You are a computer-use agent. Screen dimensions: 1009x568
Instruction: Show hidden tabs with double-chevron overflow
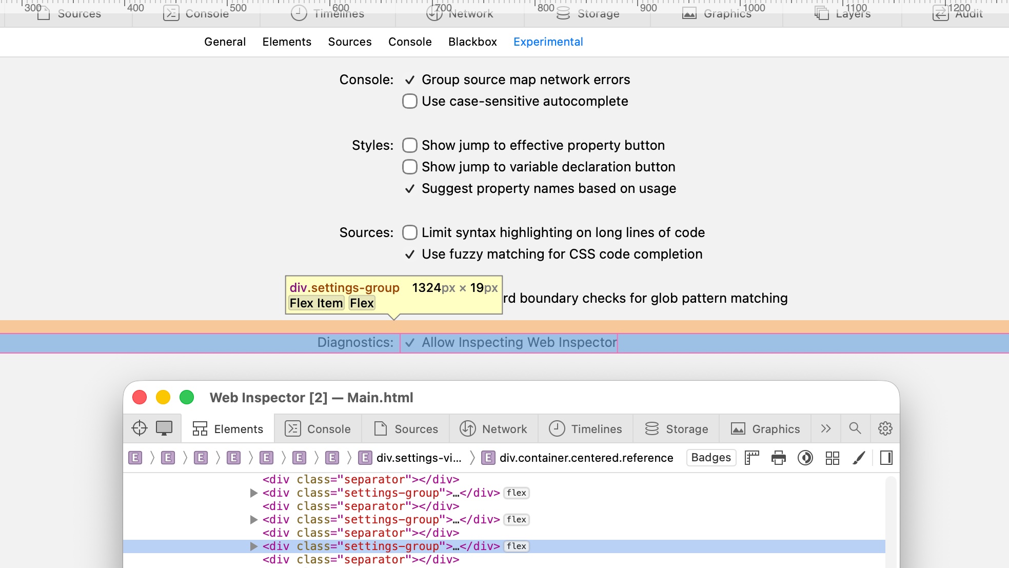tap(826, 428)
